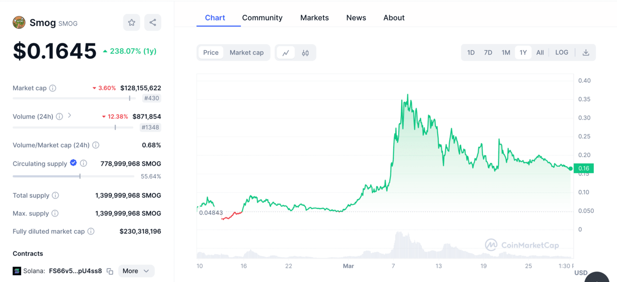Open Circulating supply info icon
617x282 pixels.
pos(83,164)
